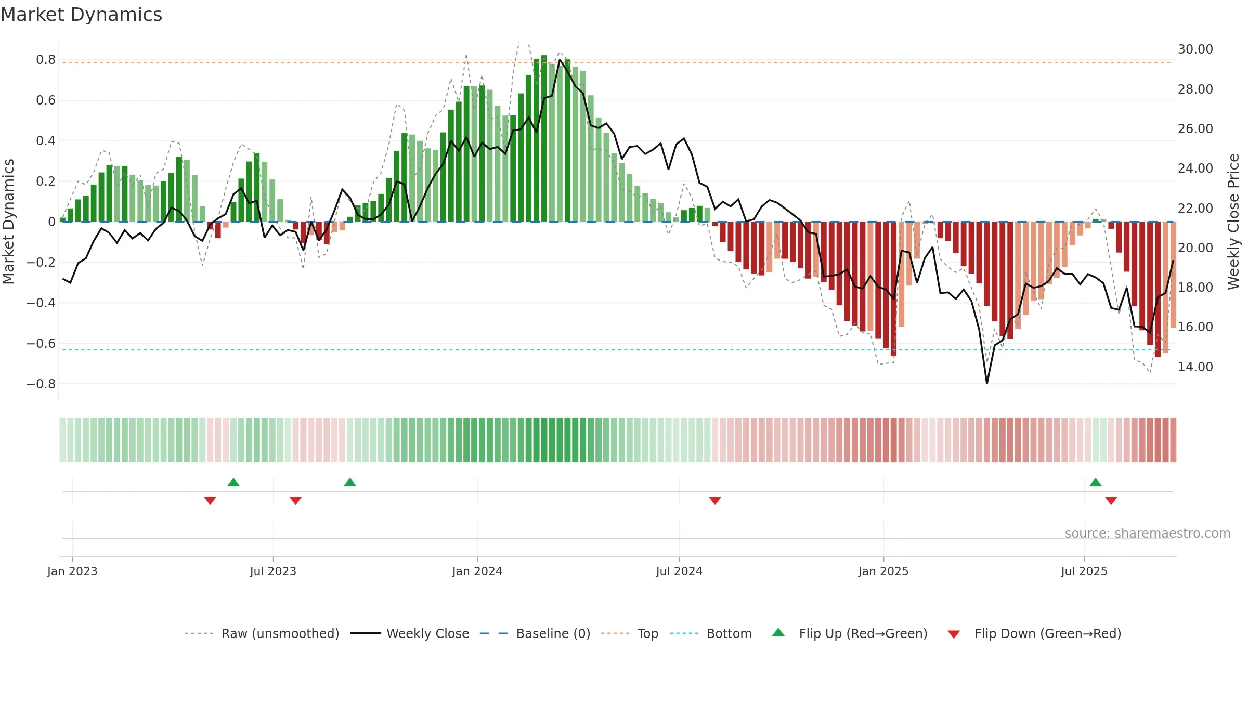Click the Baseline (0) legend entry
The image size is (1248, 702).
coord(535,633)
